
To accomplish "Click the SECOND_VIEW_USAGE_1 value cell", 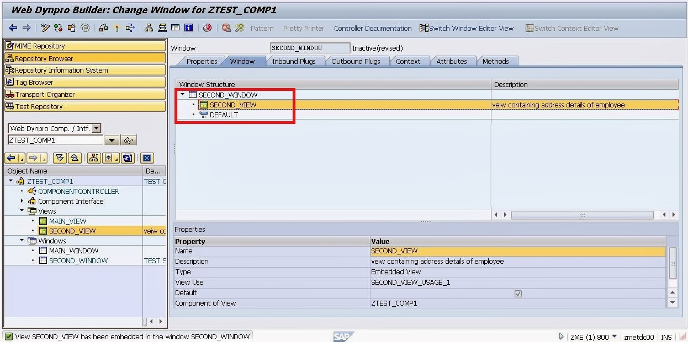I will click(517, 282).
